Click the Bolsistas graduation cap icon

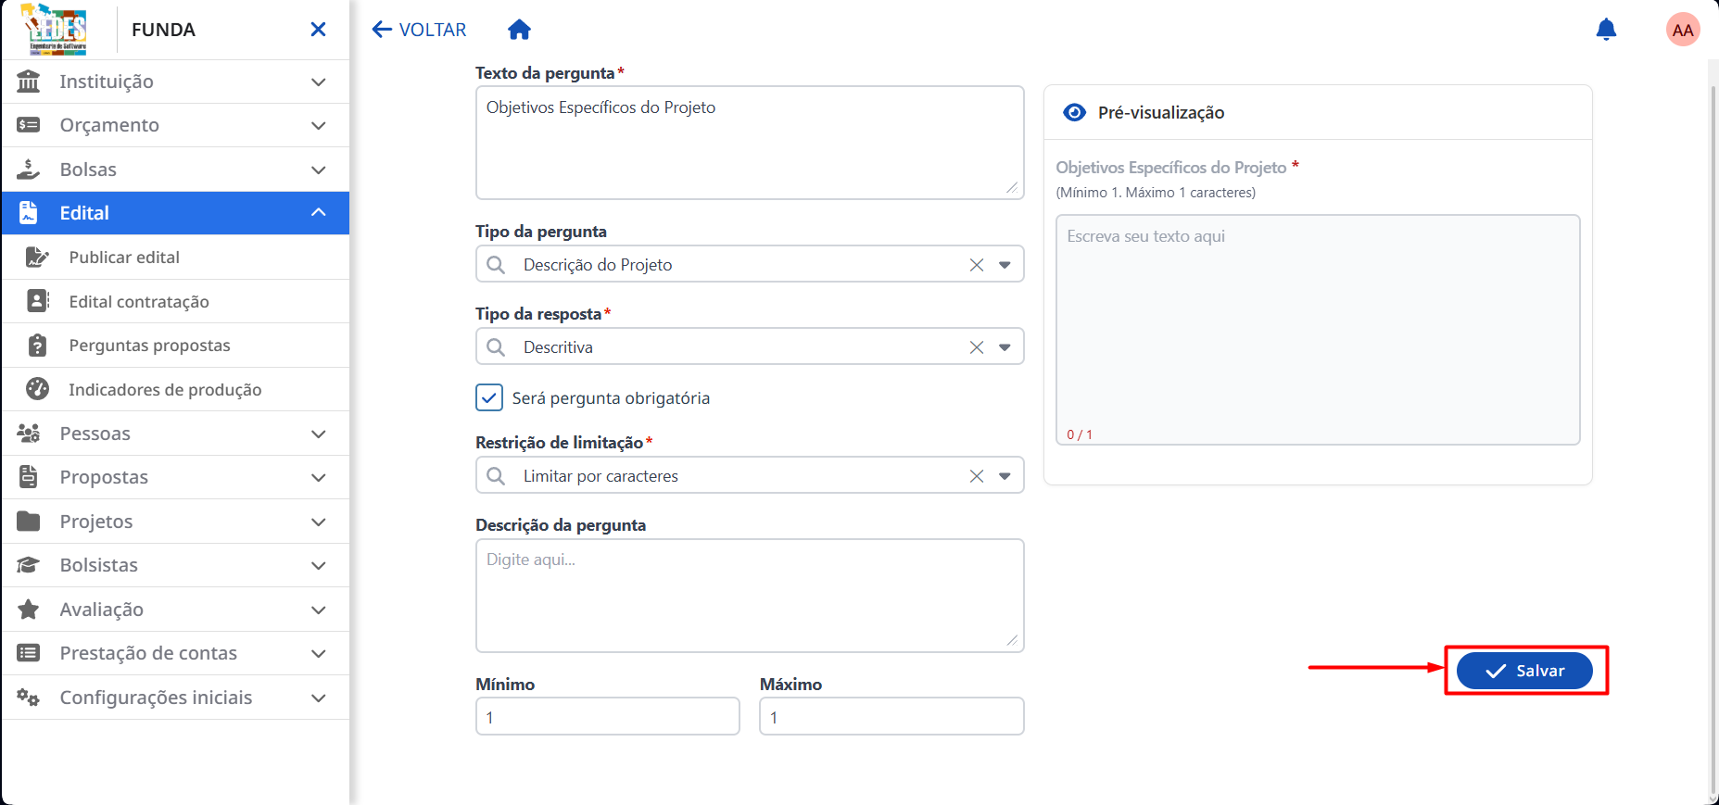(x=29, y=565)
